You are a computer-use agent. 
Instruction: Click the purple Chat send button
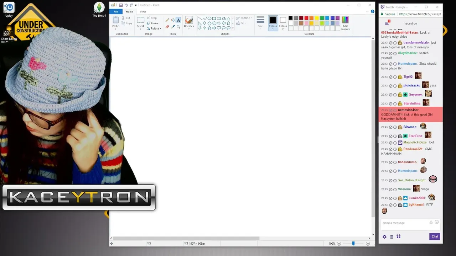tap(435, 236)
